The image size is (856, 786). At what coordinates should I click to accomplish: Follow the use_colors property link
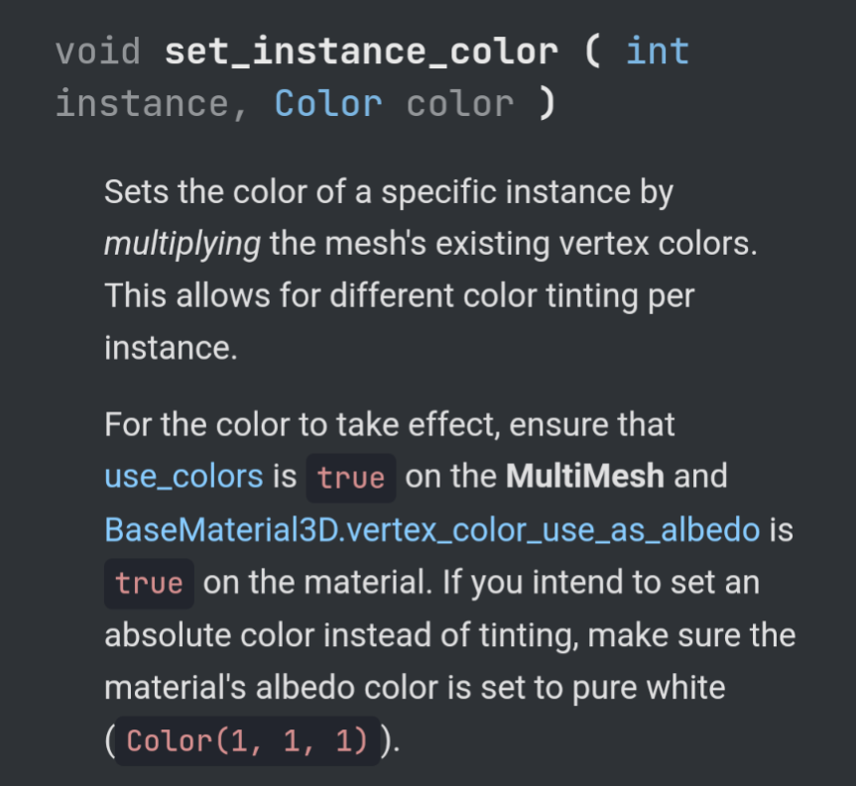coord(183,476)
